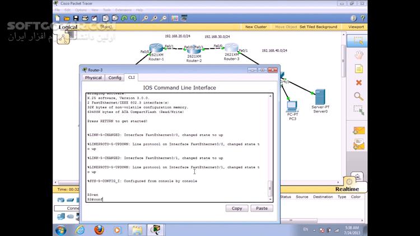420x236 pixels.
Task: Click the Destination column header
Action: [x=323, y=197]
